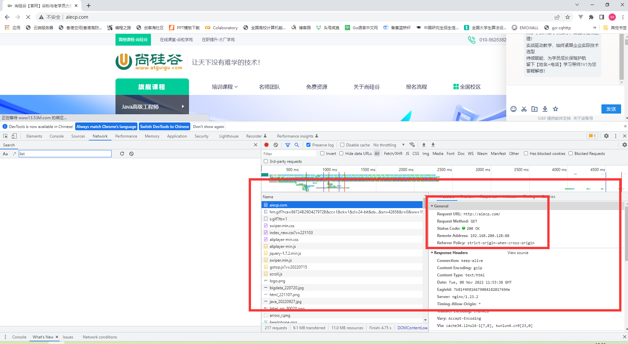This screenshot has width=628, height=344.
Task: Go back to previous page
Action: coord(7,17)
